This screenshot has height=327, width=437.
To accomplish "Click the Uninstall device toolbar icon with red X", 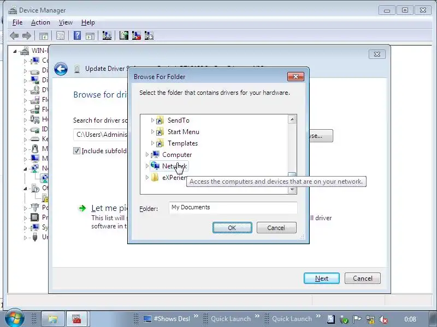I will coord(136,35).
